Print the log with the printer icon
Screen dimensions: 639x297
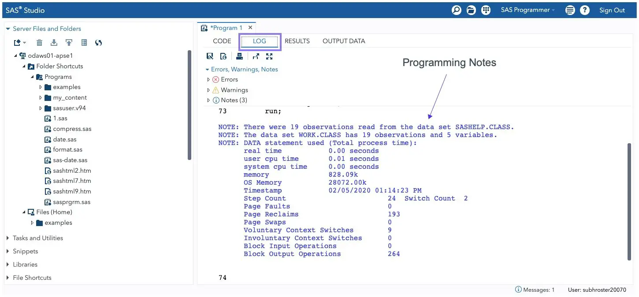click(x=239, y=56)
